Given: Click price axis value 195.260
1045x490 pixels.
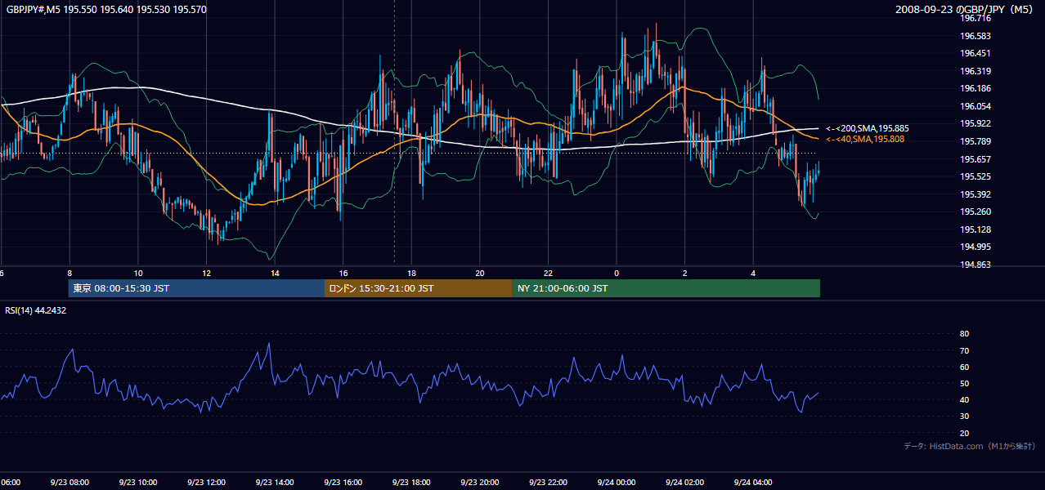Looking at the screenshot, I should pos(975,212).
